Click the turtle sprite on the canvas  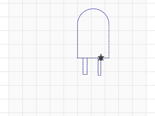(x=101, y=57)
